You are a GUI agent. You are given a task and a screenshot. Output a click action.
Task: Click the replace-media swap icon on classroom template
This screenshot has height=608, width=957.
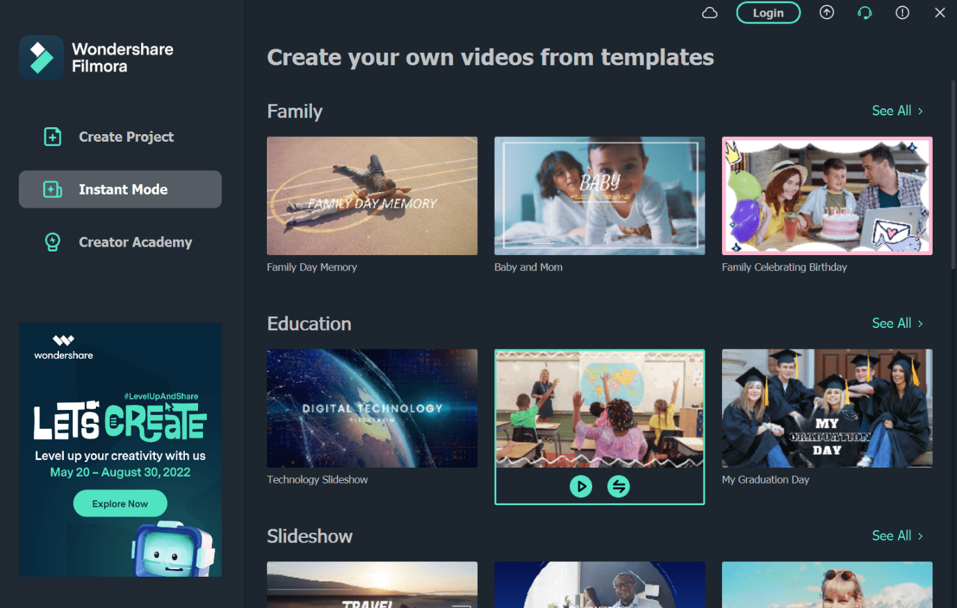619,486
